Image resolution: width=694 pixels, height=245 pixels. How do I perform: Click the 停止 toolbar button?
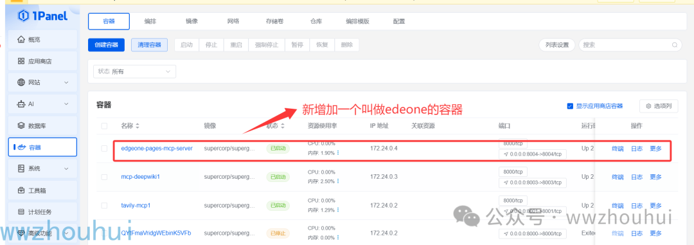[211, 45]
